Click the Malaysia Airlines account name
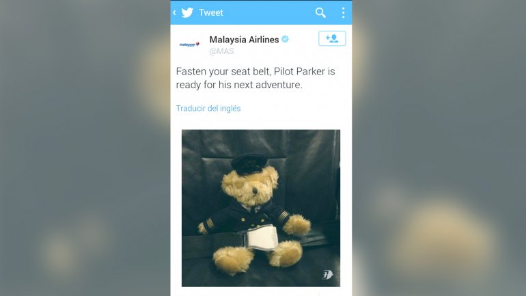 (244, 40)
